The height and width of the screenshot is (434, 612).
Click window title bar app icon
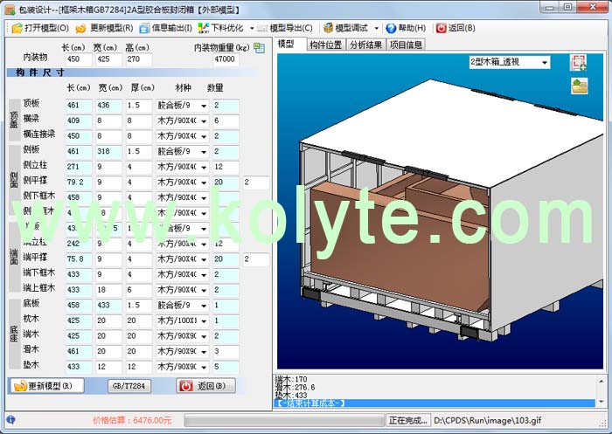tap(10, 10)
